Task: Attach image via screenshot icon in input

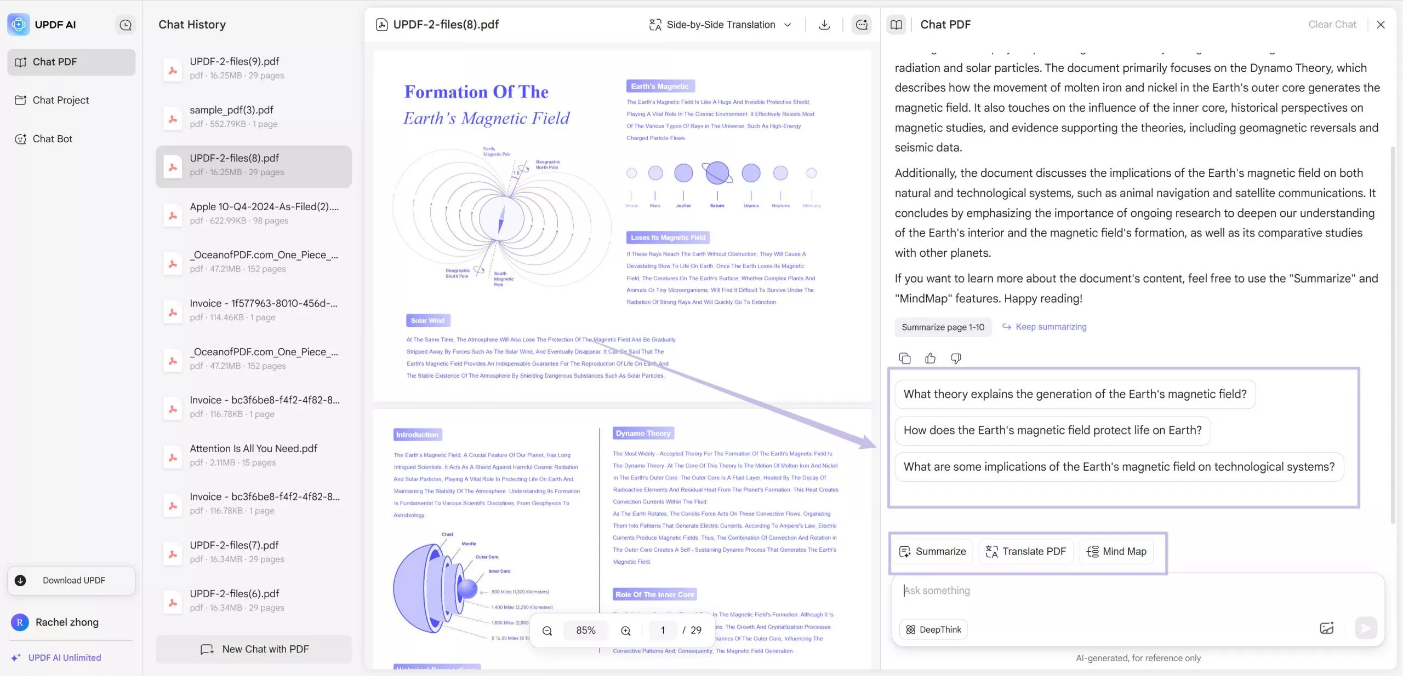Action: click(x=1326, y=628)
